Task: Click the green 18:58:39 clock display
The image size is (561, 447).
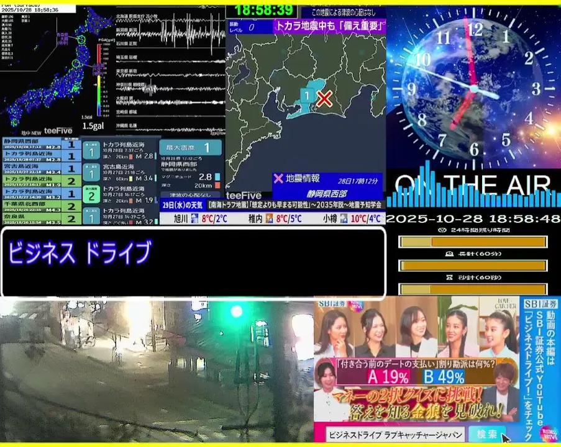Action: click(264, 10)
